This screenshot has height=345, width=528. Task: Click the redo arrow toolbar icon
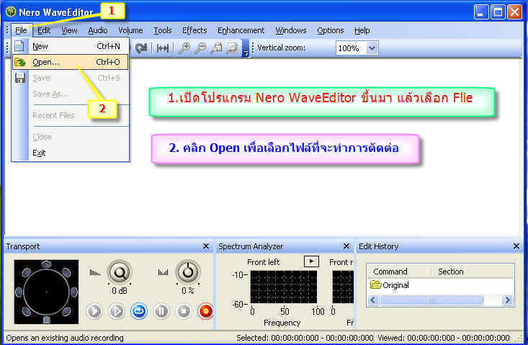[x=141, y=48]
